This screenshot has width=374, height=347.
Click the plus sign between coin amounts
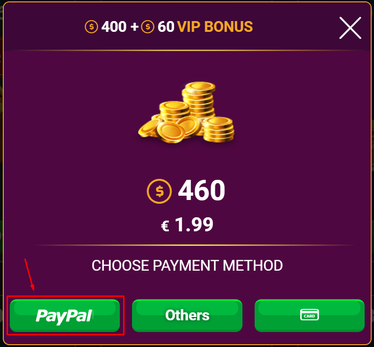click(134, 27)
